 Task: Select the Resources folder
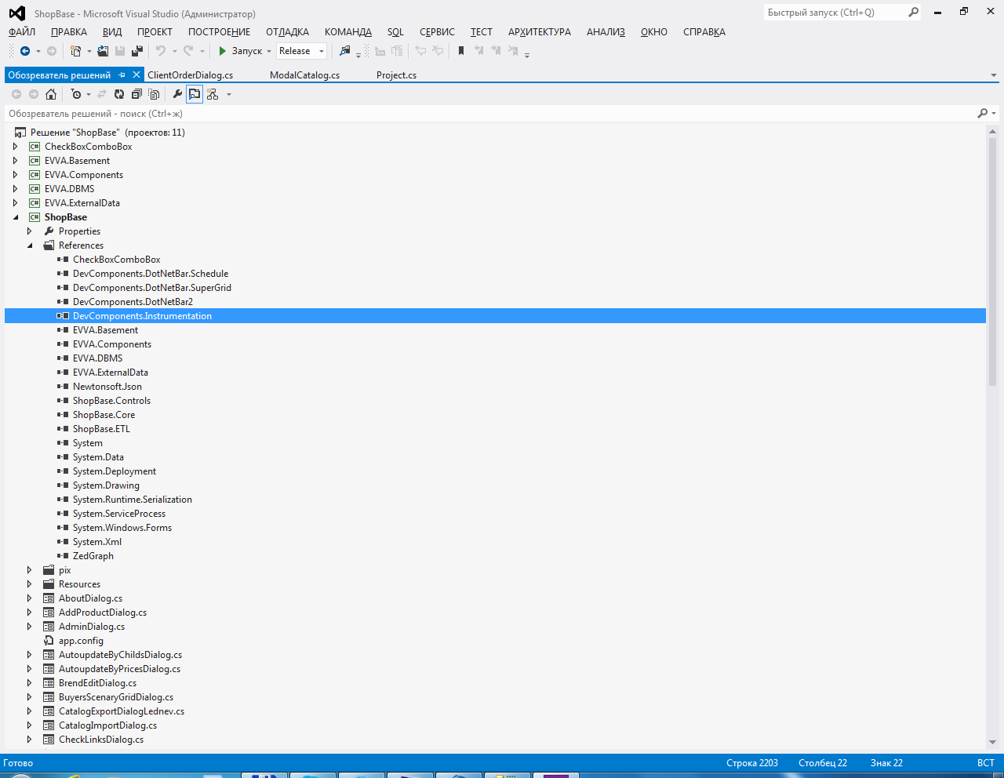[x=79, y=584]
